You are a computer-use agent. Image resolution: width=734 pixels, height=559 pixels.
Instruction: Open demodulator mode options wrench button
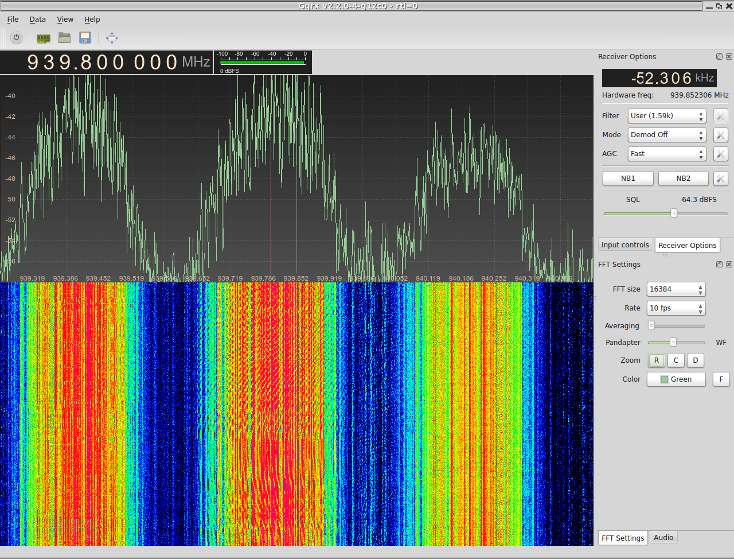click(720, 135)
